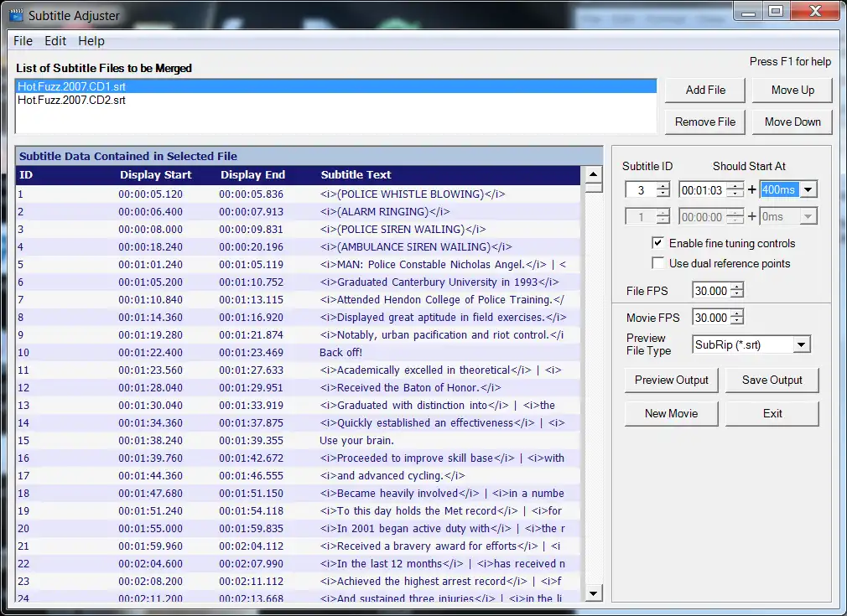Open the Edit menu
The width and height of the screenshot is (847, 616).
click(55, 41)
